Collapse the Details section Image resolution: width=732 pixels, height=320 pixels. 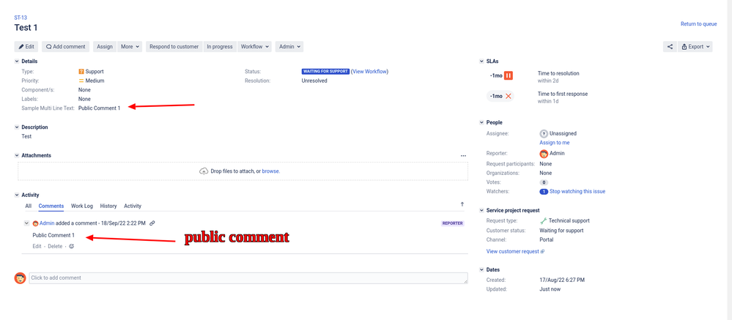[17, 61]
